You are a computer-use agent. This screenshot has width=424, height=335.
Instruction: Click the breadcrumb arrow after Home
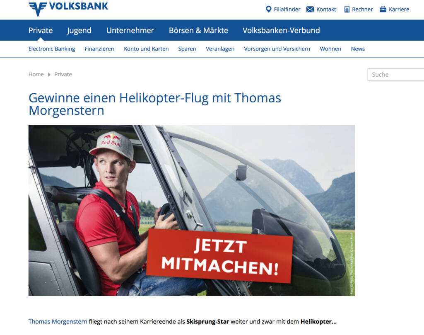click(49, 75)
